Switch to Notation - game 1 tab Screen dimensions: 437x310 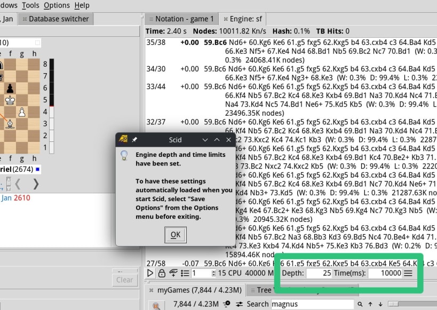click(182, 19)
